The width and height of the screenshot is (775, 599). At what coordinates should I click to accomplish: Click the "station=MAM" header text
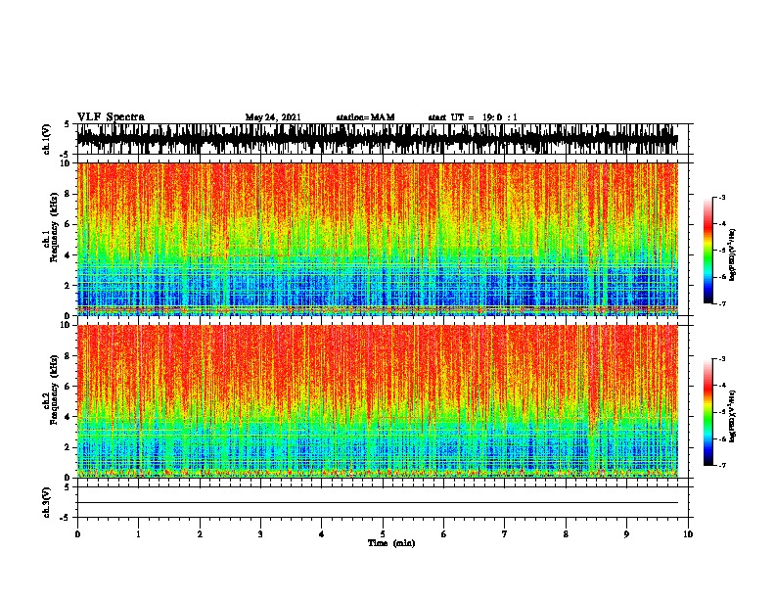click(x=365, y=117)
